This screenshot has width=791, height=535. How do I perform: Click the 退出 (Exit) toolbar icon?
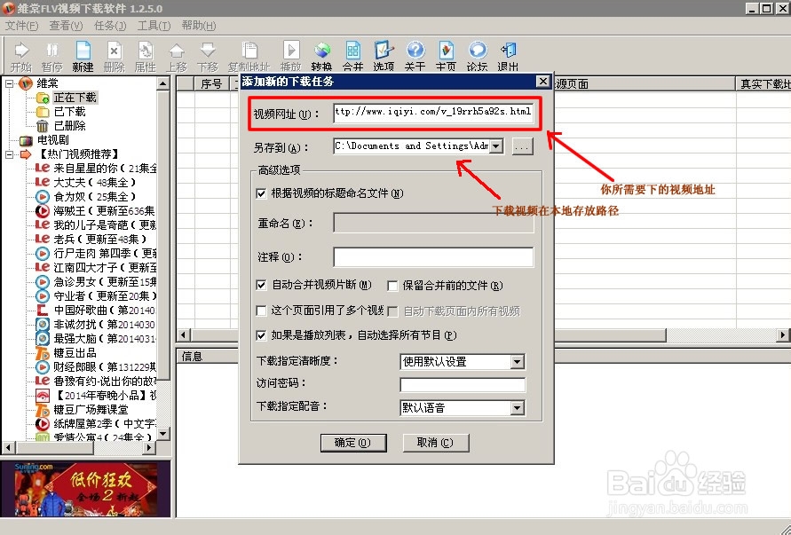coord(507,55)
